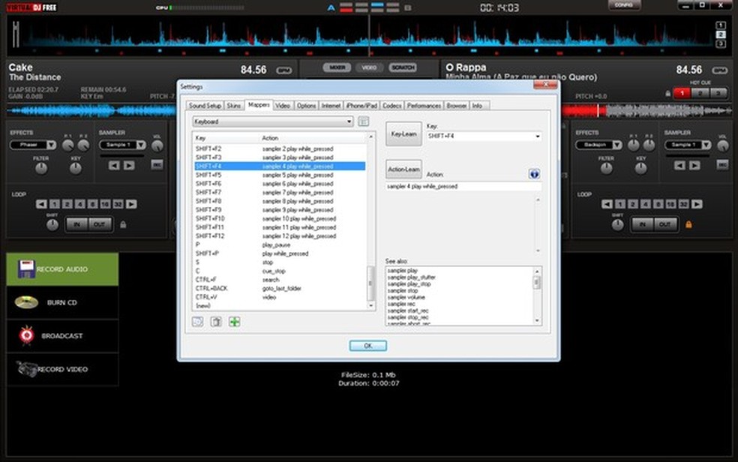738x462 pixels.
Task: Click the Broadcast icon in the sidebar
Action: click(x=27, y=335)
